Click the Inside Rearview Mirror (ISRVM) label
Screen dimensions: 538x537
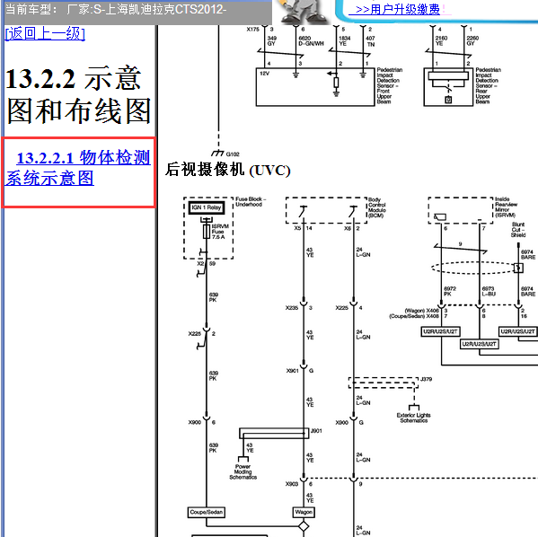506,207
